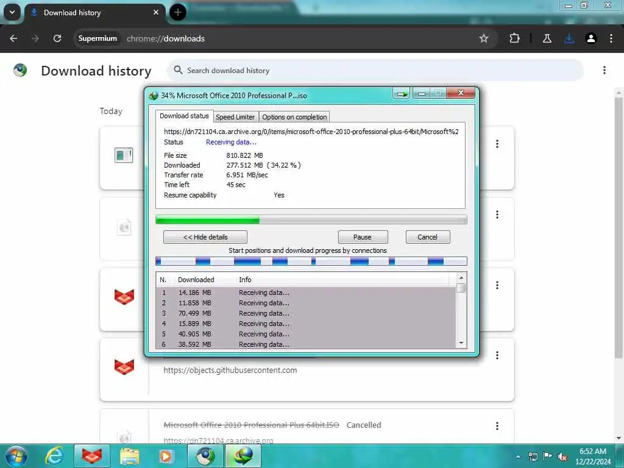Click the Downloaded column header

point(196,280)
